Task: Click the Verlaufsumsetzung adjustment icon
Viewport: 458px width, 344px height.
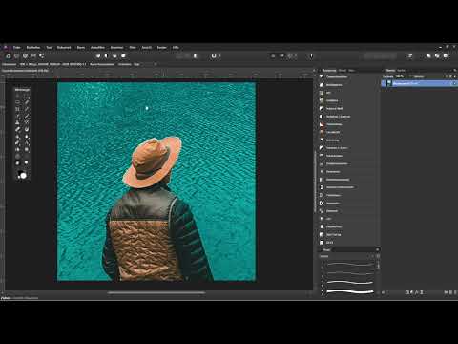Action: (x=322, y=180)
